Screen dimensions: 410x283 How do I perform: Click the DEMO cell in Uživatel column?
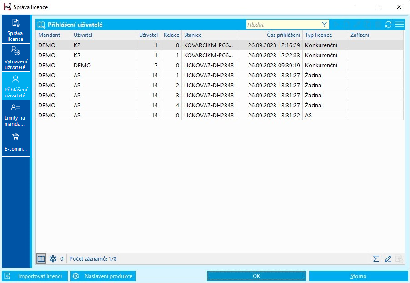click(104, 65)
